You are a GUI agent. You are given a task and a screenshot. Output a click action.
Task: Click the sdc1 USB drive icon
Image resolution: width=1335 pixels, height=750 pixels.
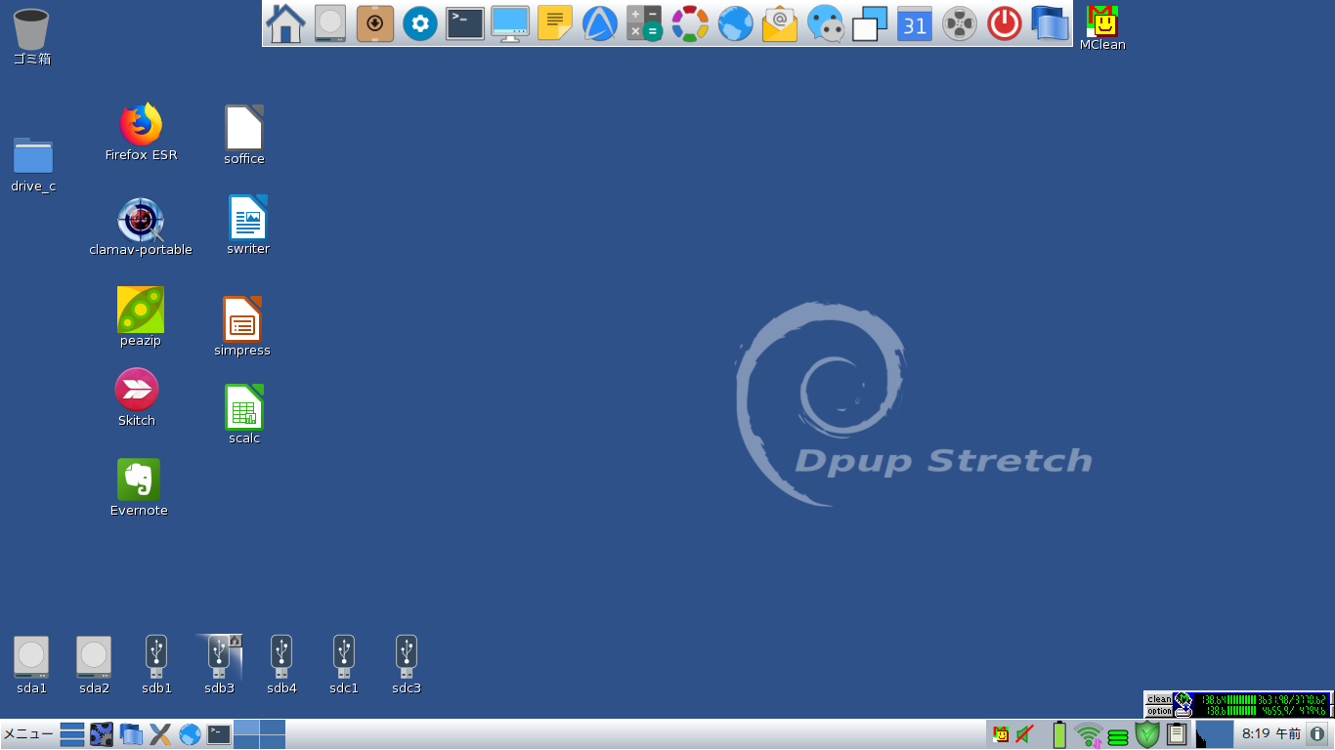(344, 665)
